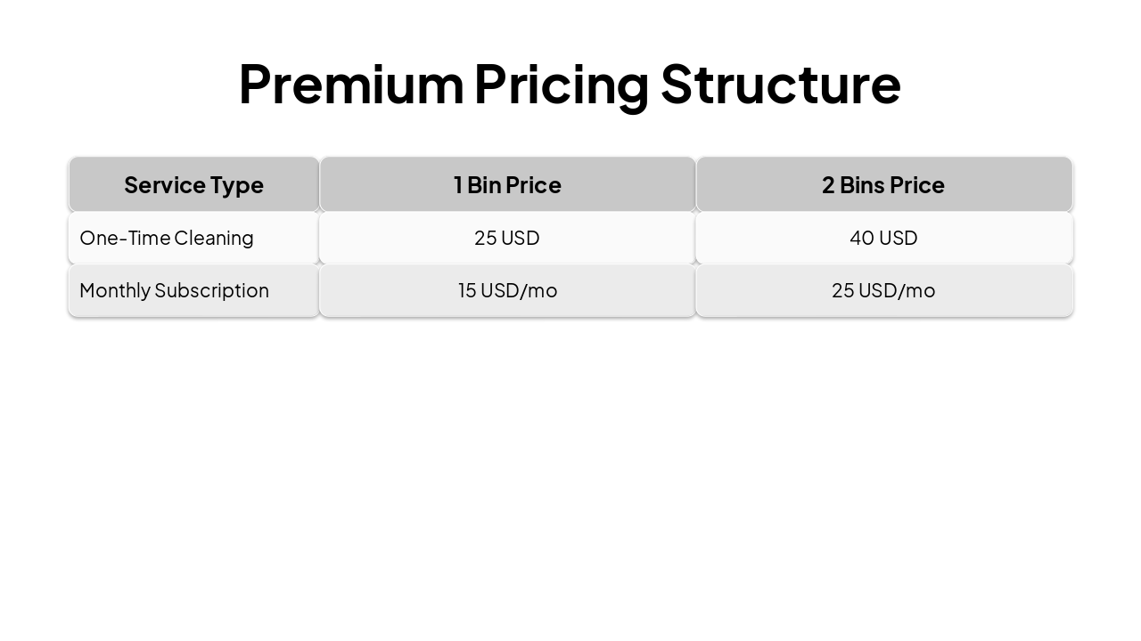This screenshot has width=1141, height=641.
Task: Click the word Pricing in the title
Action: 562,84
